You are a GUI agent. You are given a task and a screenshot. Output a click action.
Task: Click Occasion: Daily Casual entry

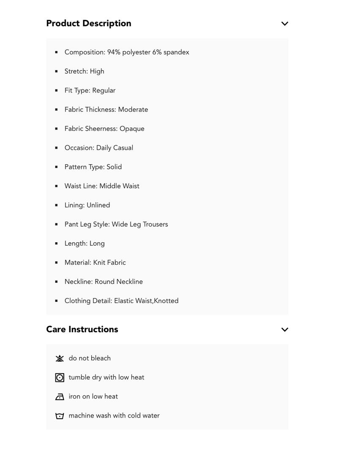pos(99,148)
